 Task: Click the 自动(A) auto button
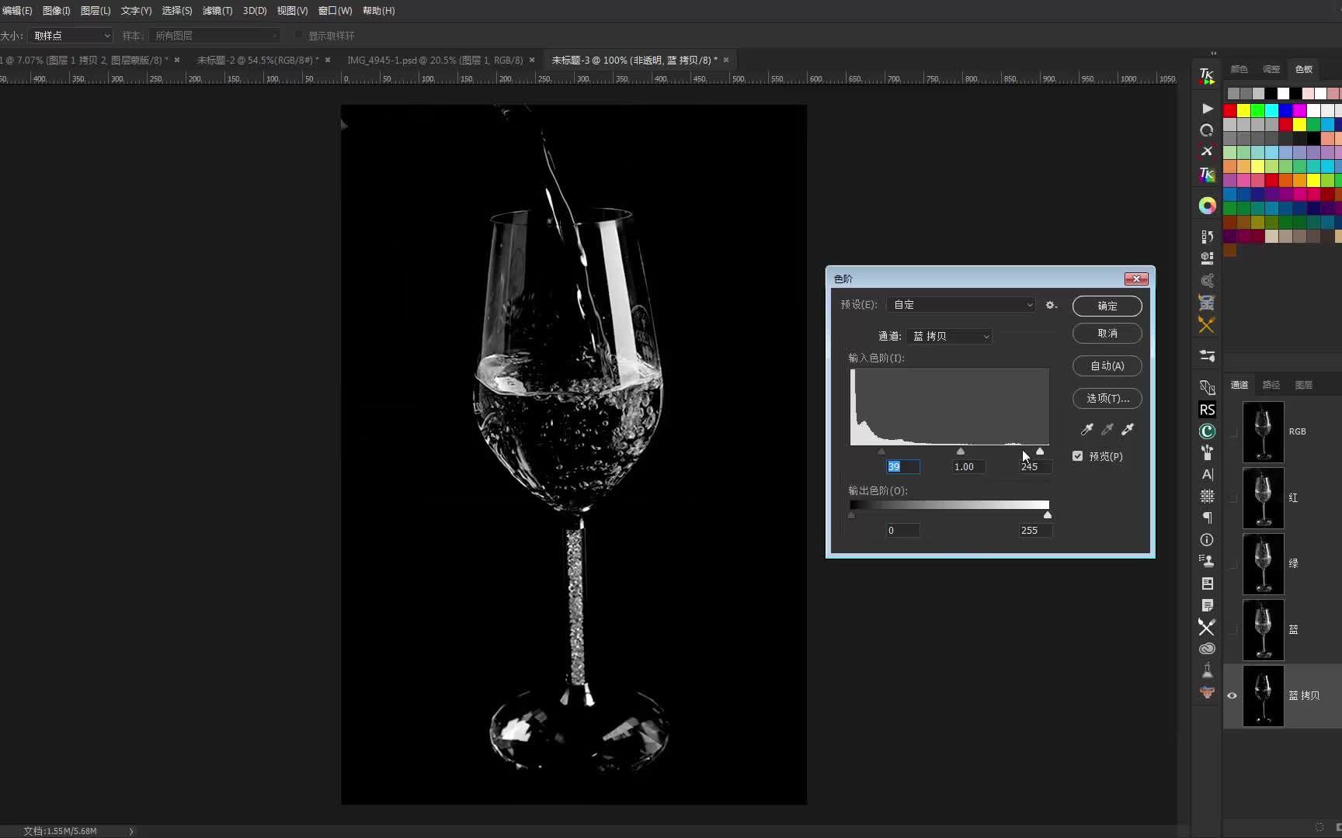point(1107,366)
